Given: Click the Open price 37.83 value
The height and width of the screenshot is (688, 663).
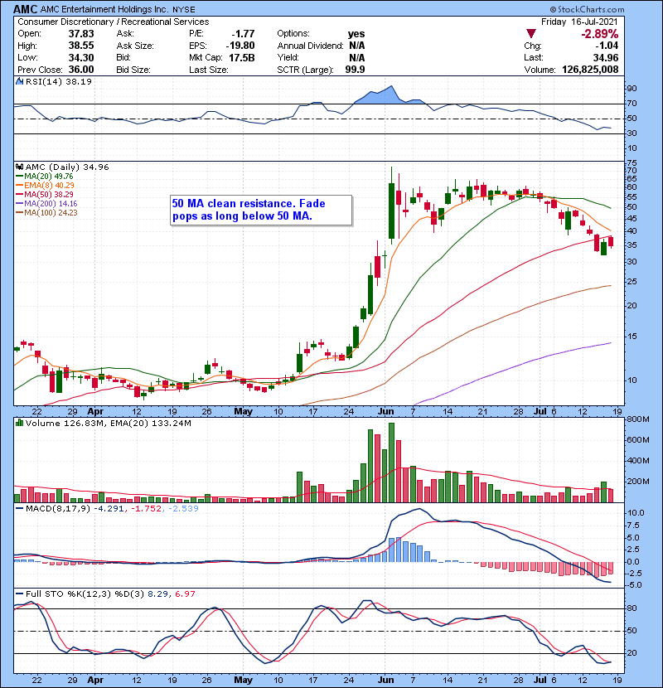Looking at the screenshot, I should (81, 34).
